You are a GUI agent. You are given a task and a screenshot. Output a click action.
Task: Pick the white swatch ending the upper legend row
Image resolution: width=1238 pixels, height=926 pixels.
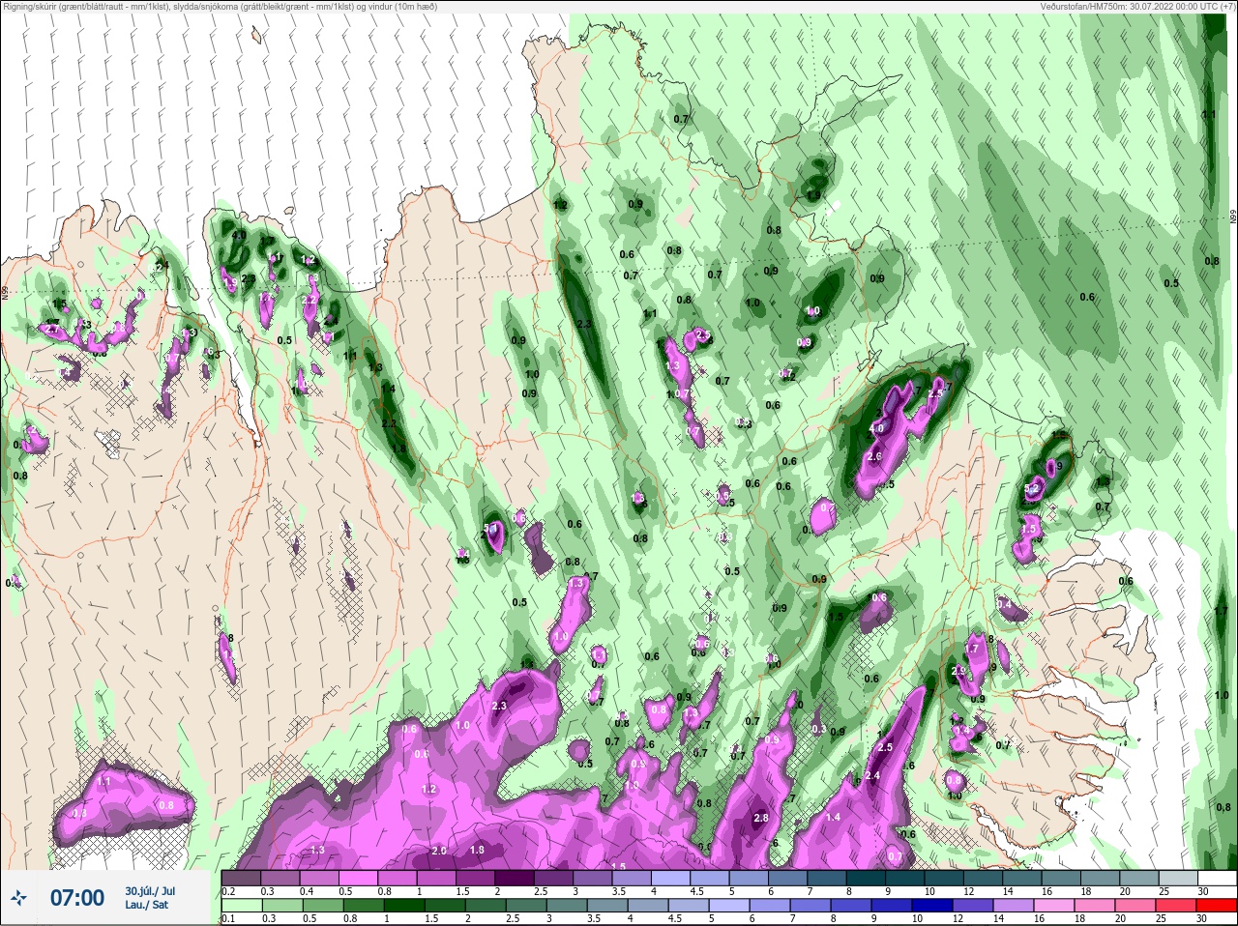click(x=1220, y=879)
